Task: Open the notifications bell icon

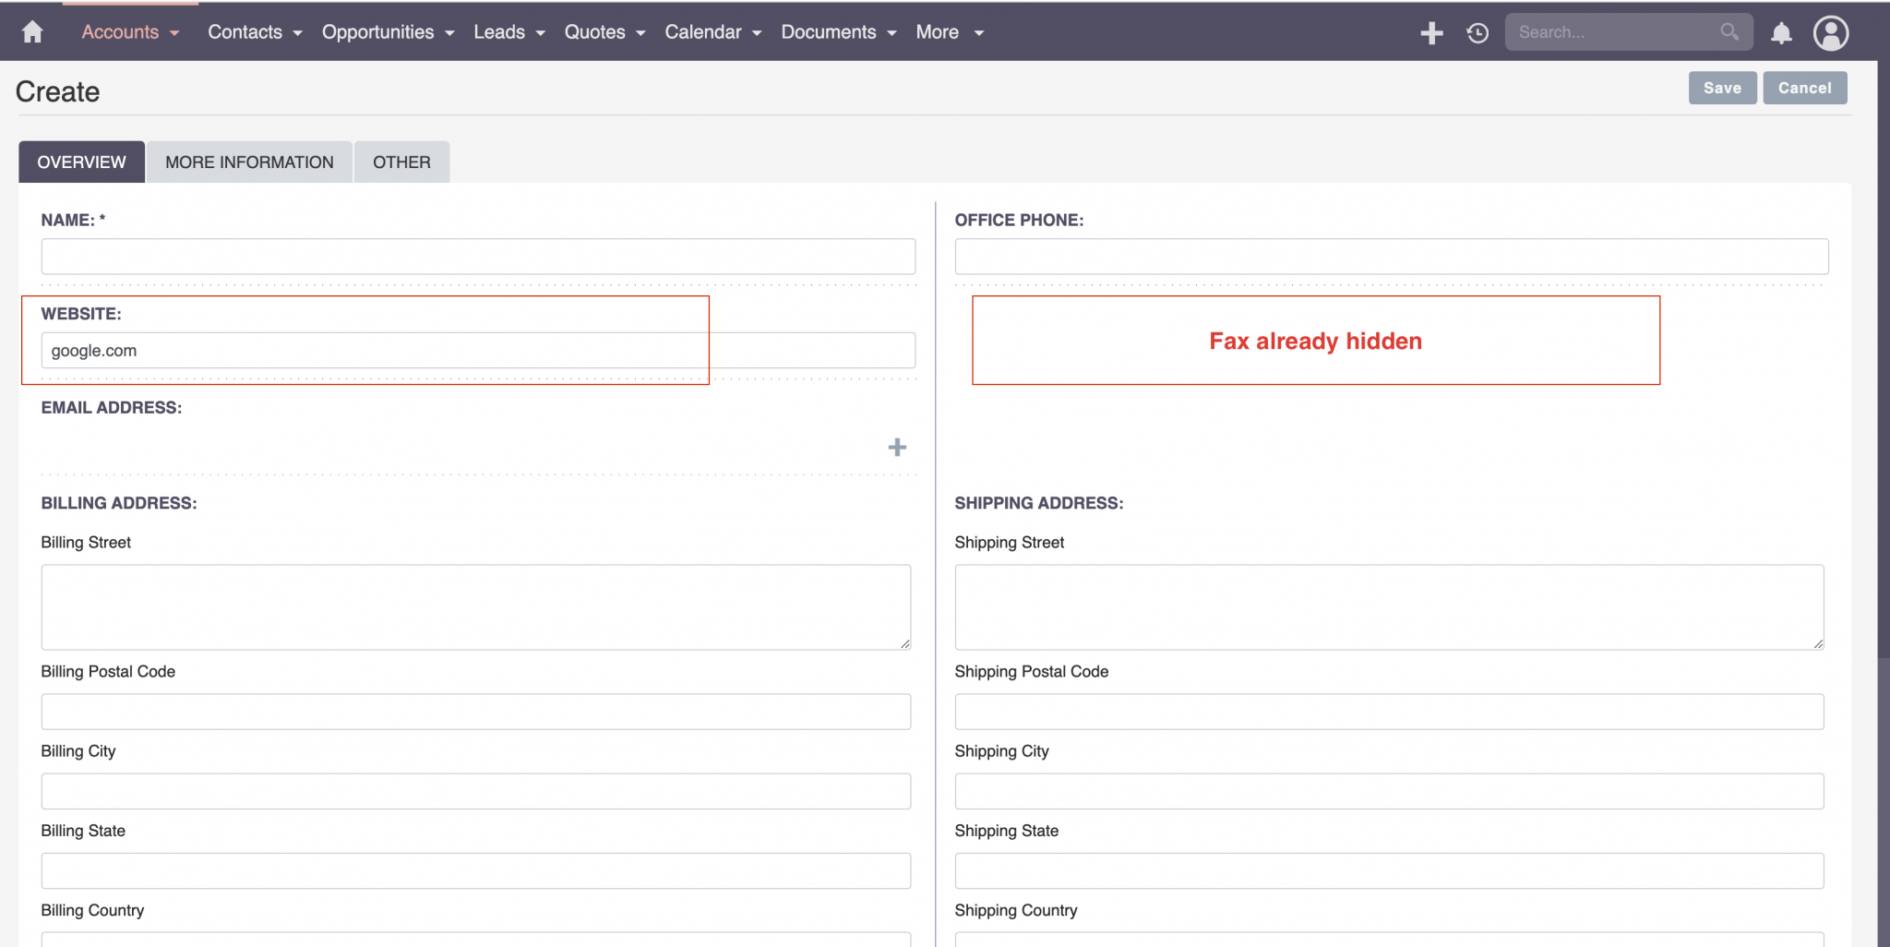Action: tap(1781, 32)
